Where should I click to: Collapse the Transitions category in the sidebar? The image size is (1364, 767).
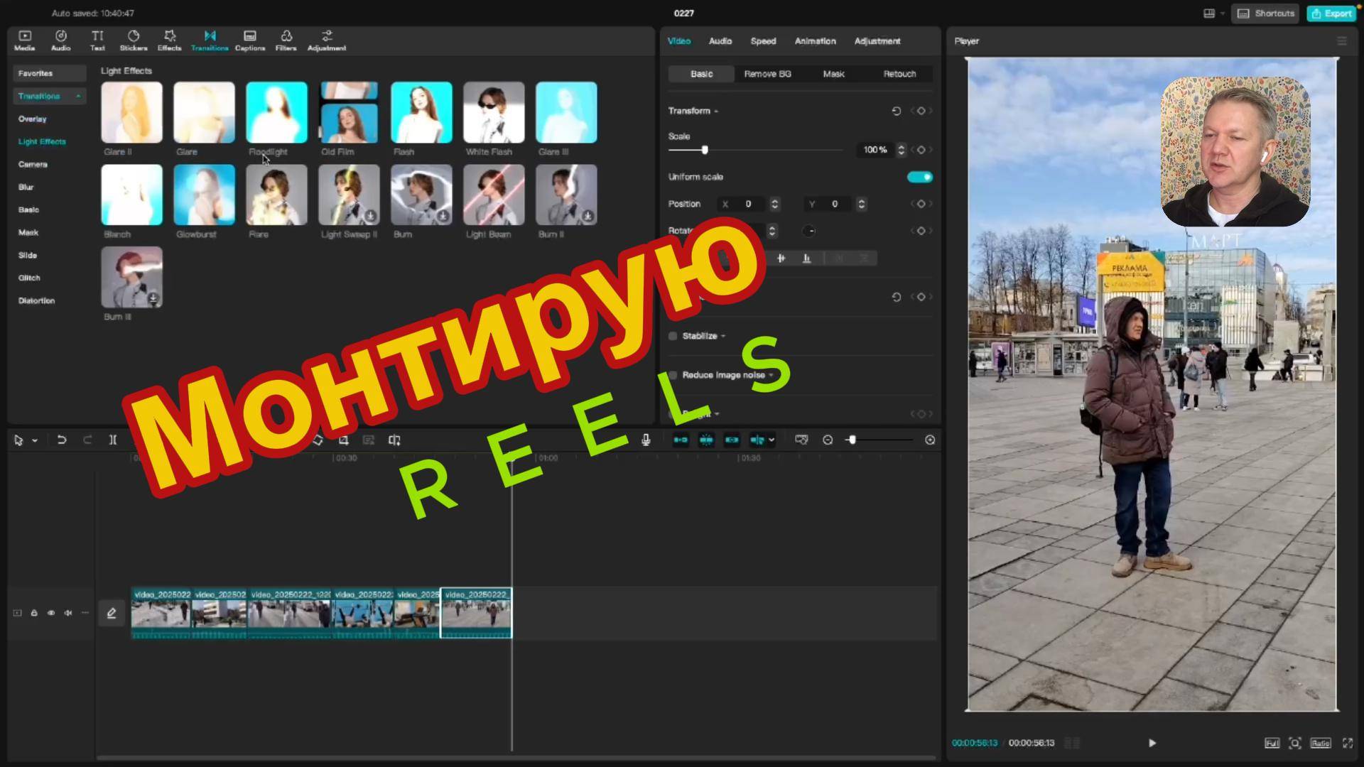pyautogui.click(x=78, y=95)
